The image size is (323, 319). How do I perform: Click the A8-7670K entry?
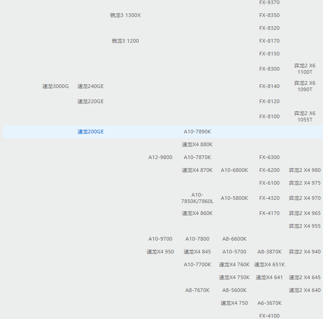(x=197, y=290)
